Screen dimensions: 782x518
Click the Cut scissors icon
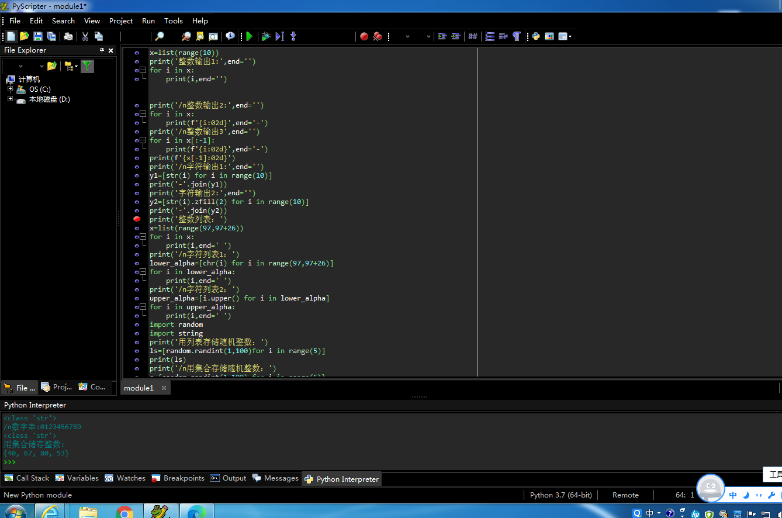pos(85,36)
